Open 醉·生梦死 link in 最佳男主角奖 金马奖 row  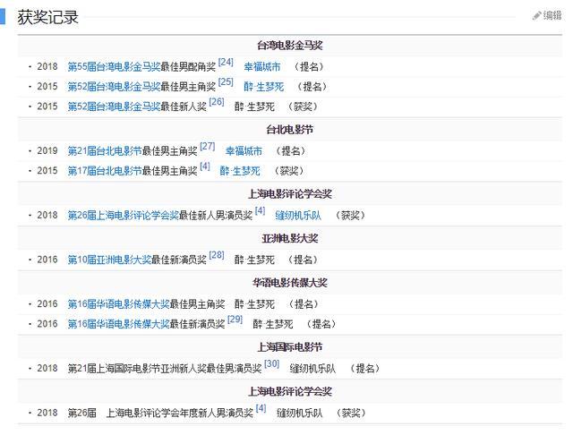(x=263, y=87)
